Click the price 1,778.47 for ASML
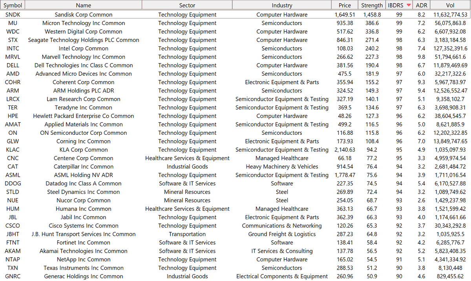 point(345,175)
